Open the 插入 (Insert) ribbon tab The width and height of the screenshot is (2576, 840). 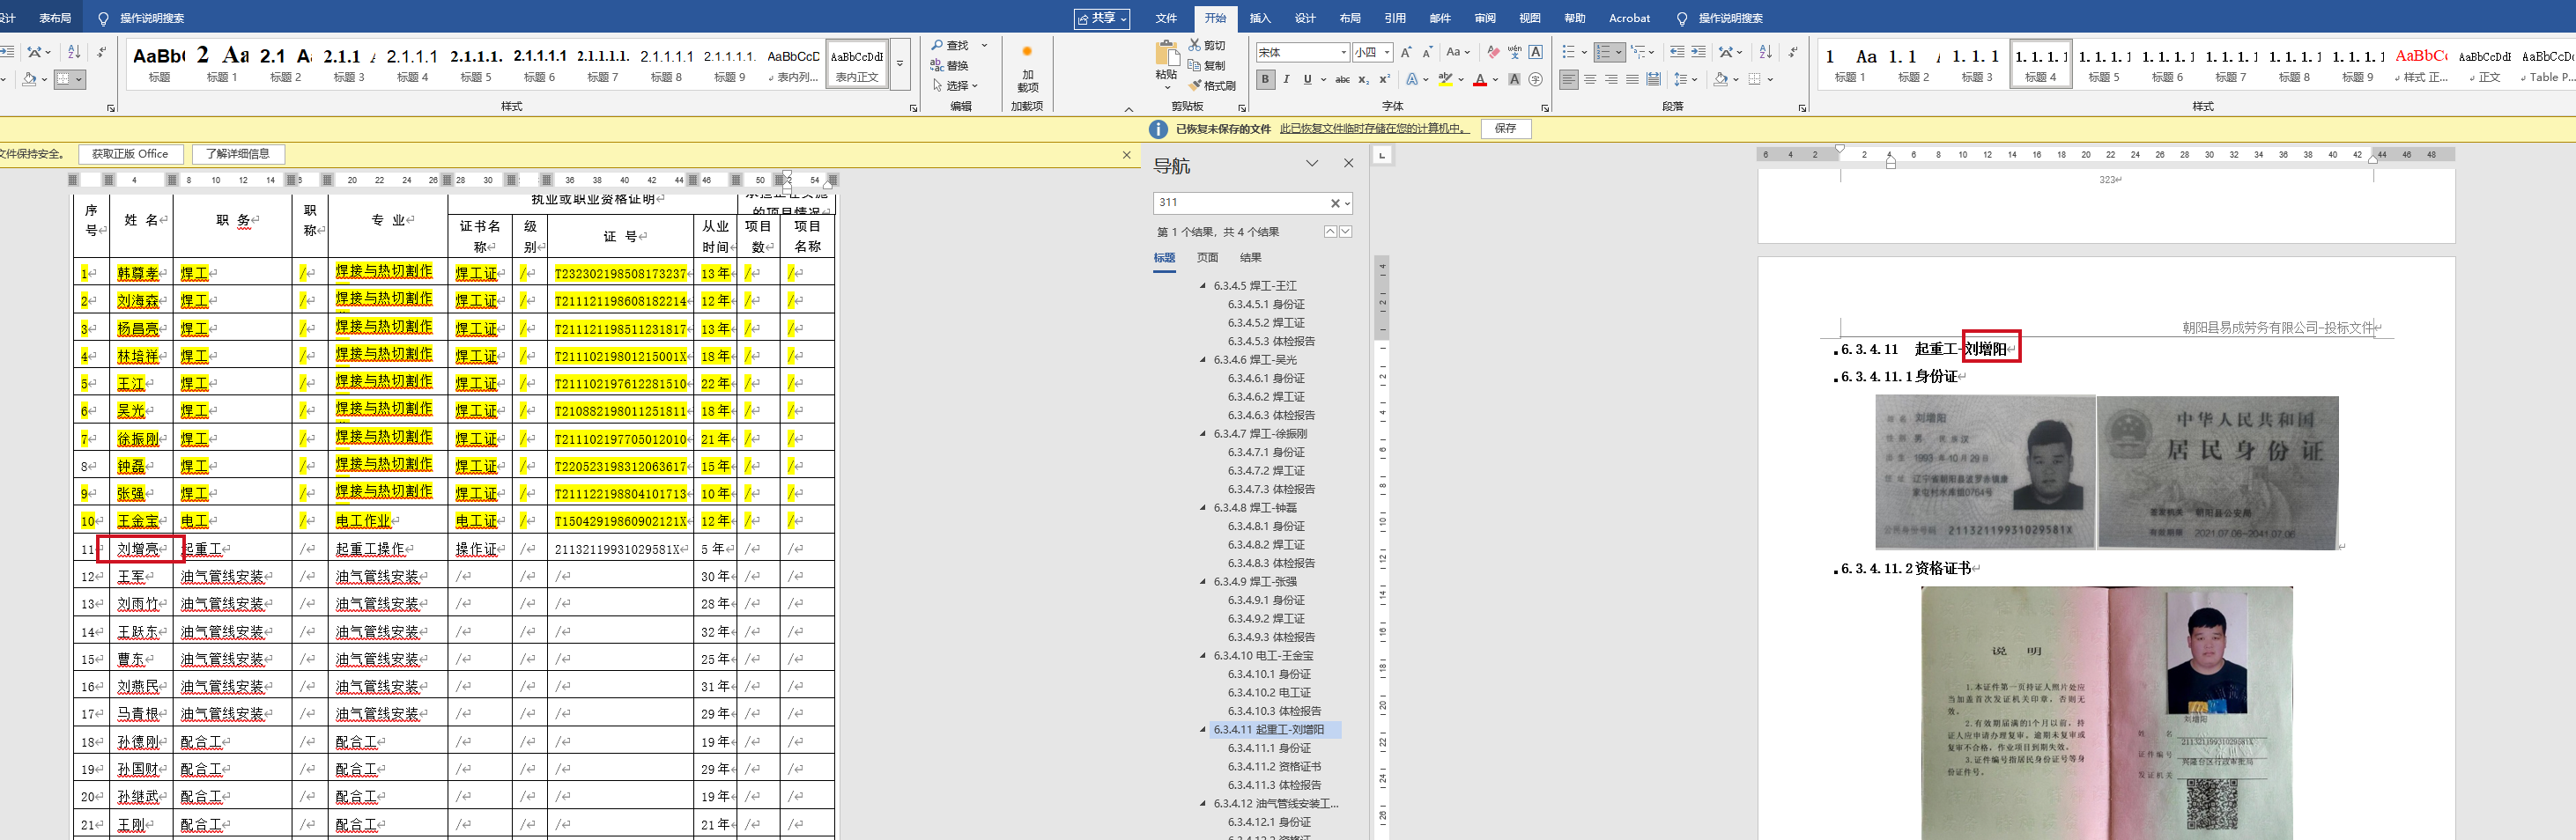[1260, 18]
